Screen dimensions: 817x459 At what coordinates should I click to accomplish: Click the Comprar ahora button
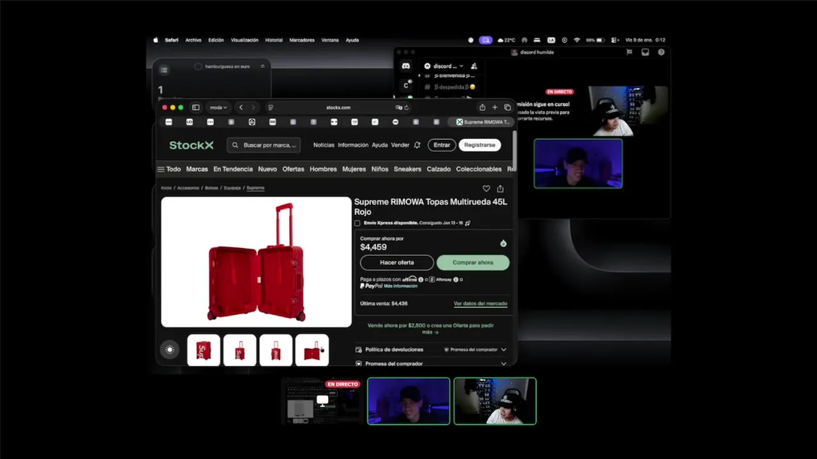click(x=473, y=263)
